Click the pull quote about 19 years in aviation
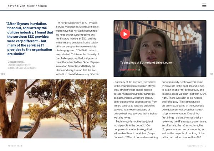The width and height of the screenshot is (214, 151). tap(29, 39)
